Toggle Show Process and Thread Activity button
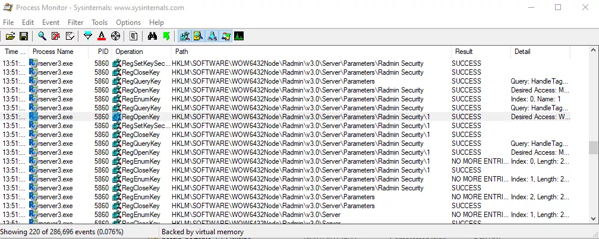 coord(226,36)
